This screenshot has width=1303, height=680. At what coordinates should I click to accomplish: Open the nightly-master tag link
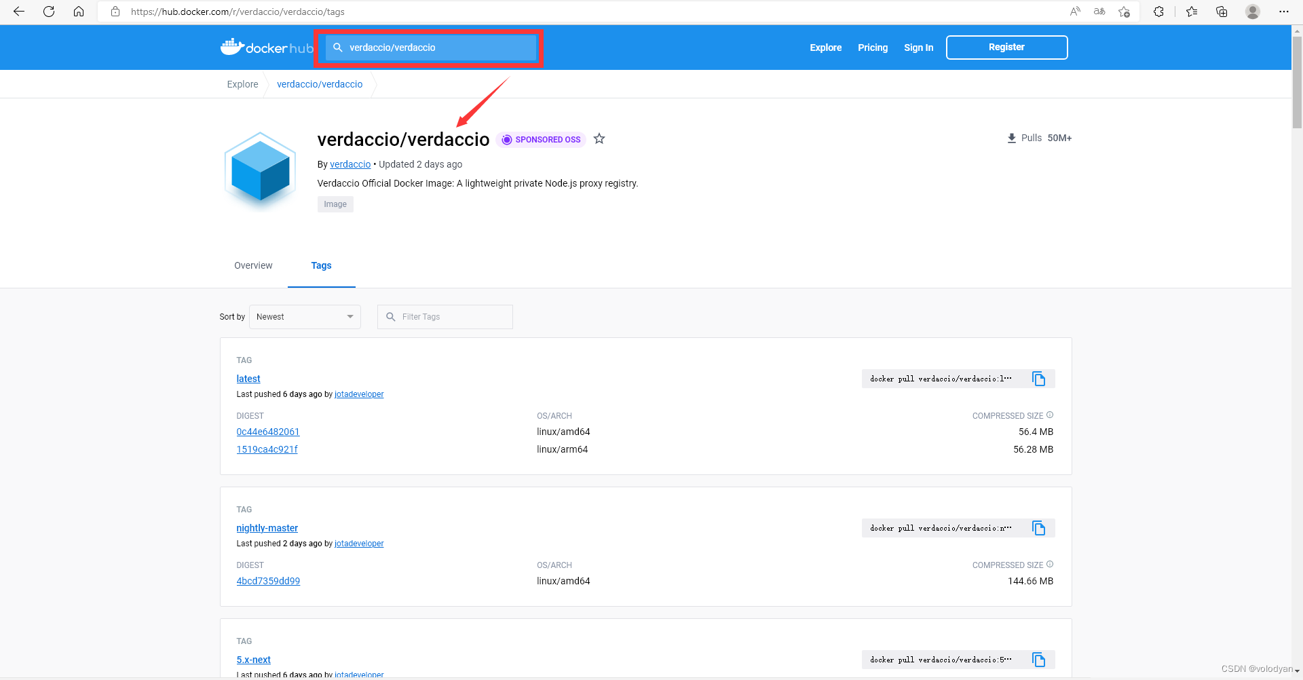coord(267,528)
